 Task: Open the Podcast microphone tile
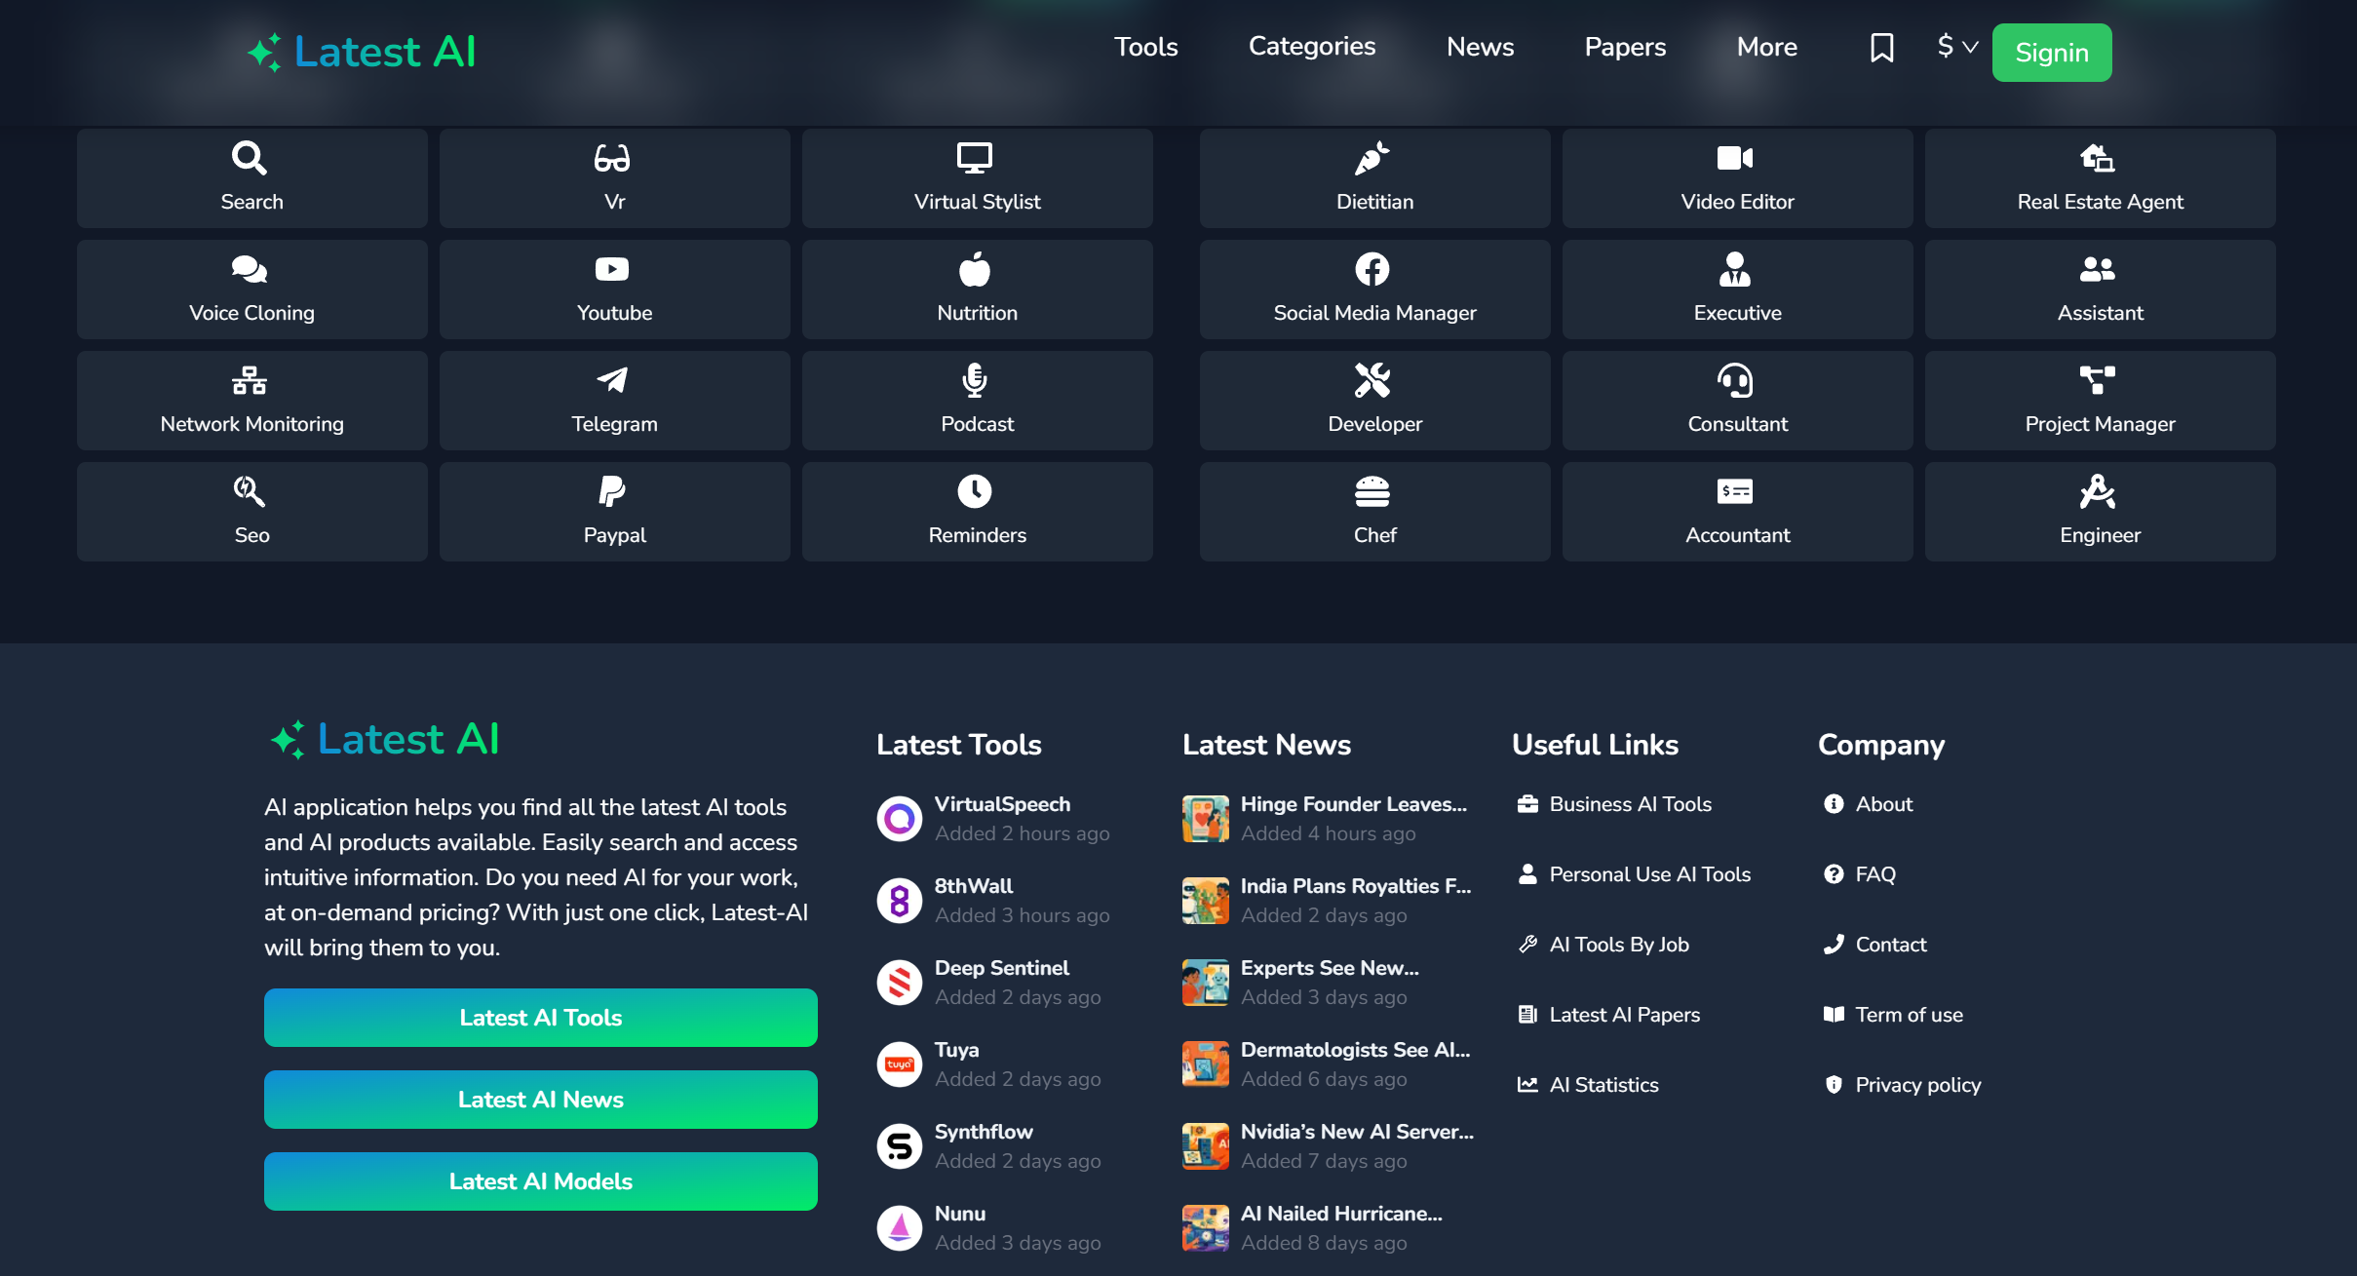pos(977,401)
